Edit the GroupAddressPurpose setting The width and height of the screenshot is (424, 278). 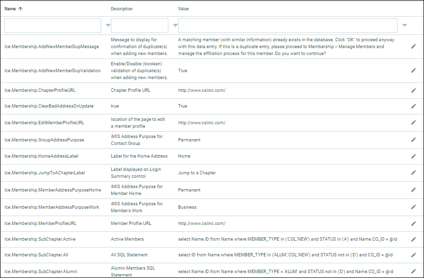[x=413, y=139]
